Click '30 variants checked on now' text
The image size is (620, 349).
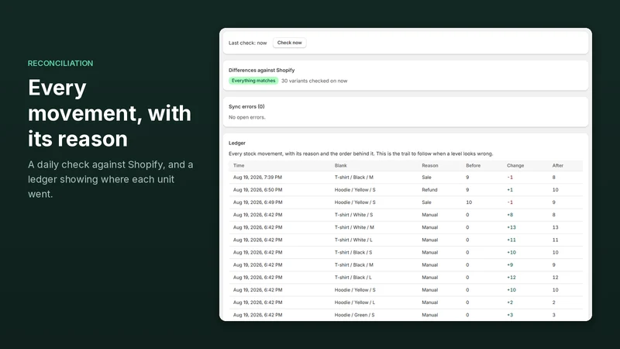tap(315, 81)
